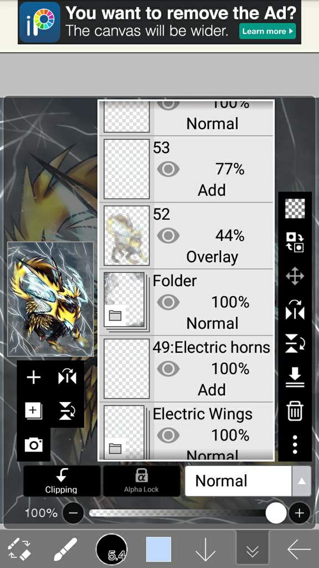Open three-dot more options menu
The width and height of the screenshot is (319, 568).
pos(295,444)
